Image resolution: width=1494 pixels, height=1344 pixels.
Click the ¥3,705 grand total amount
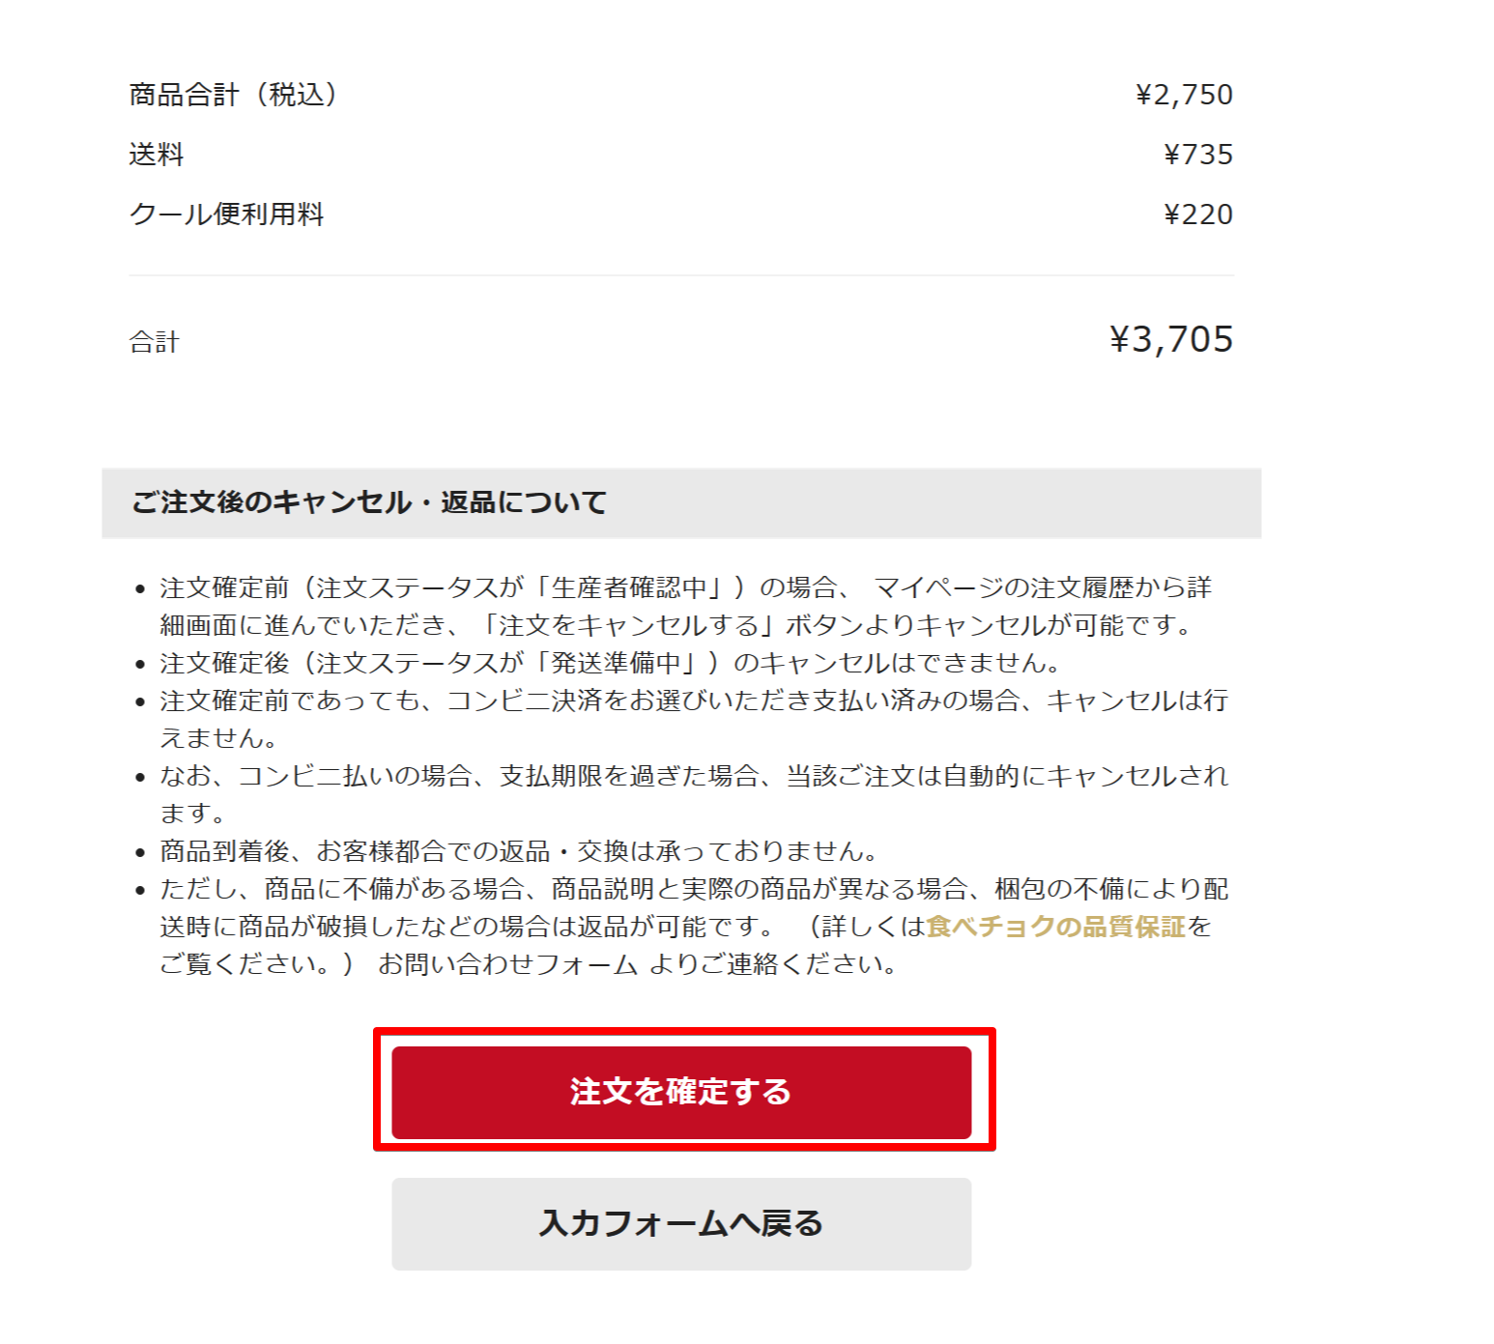click(1171, 339)
